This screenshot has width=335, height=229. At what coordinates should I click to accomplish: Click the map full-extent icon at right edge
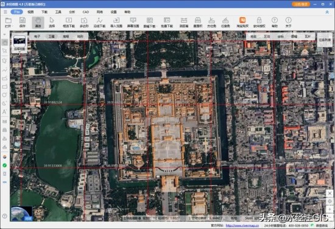tap(330, 193)
